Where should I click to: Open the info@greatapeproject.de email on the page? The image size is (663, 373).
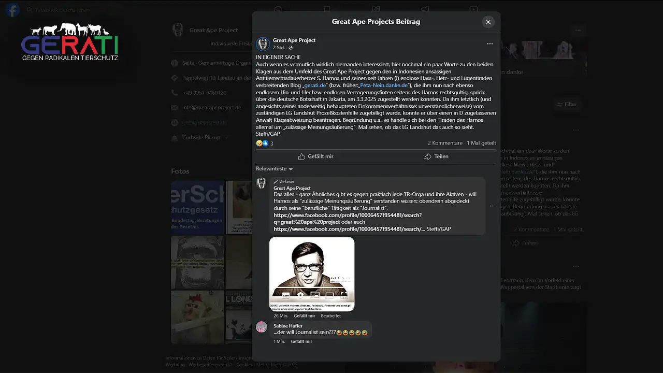(212, 108)
